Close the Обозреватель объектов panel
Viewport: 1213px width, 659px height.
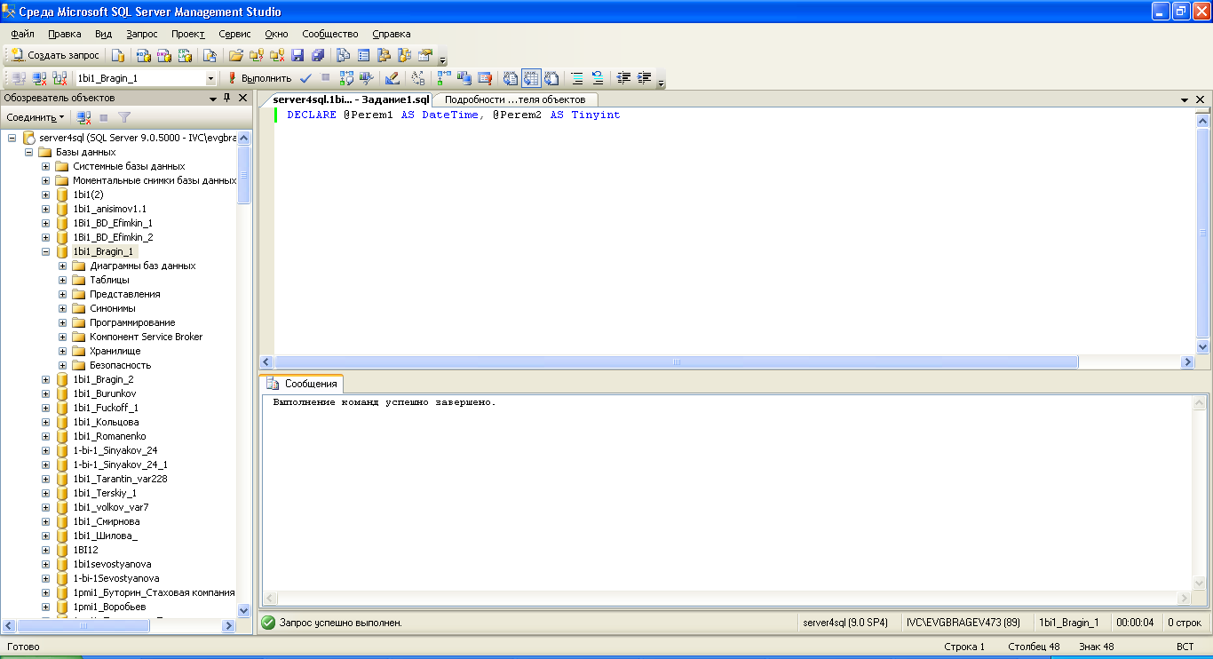(242, 98)
